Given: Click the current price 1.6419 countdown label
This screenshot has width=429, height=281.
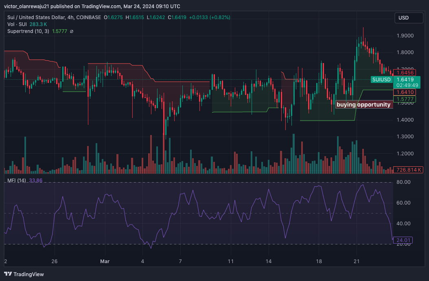Looking at the screenshot, I should [x=408, y=83].
